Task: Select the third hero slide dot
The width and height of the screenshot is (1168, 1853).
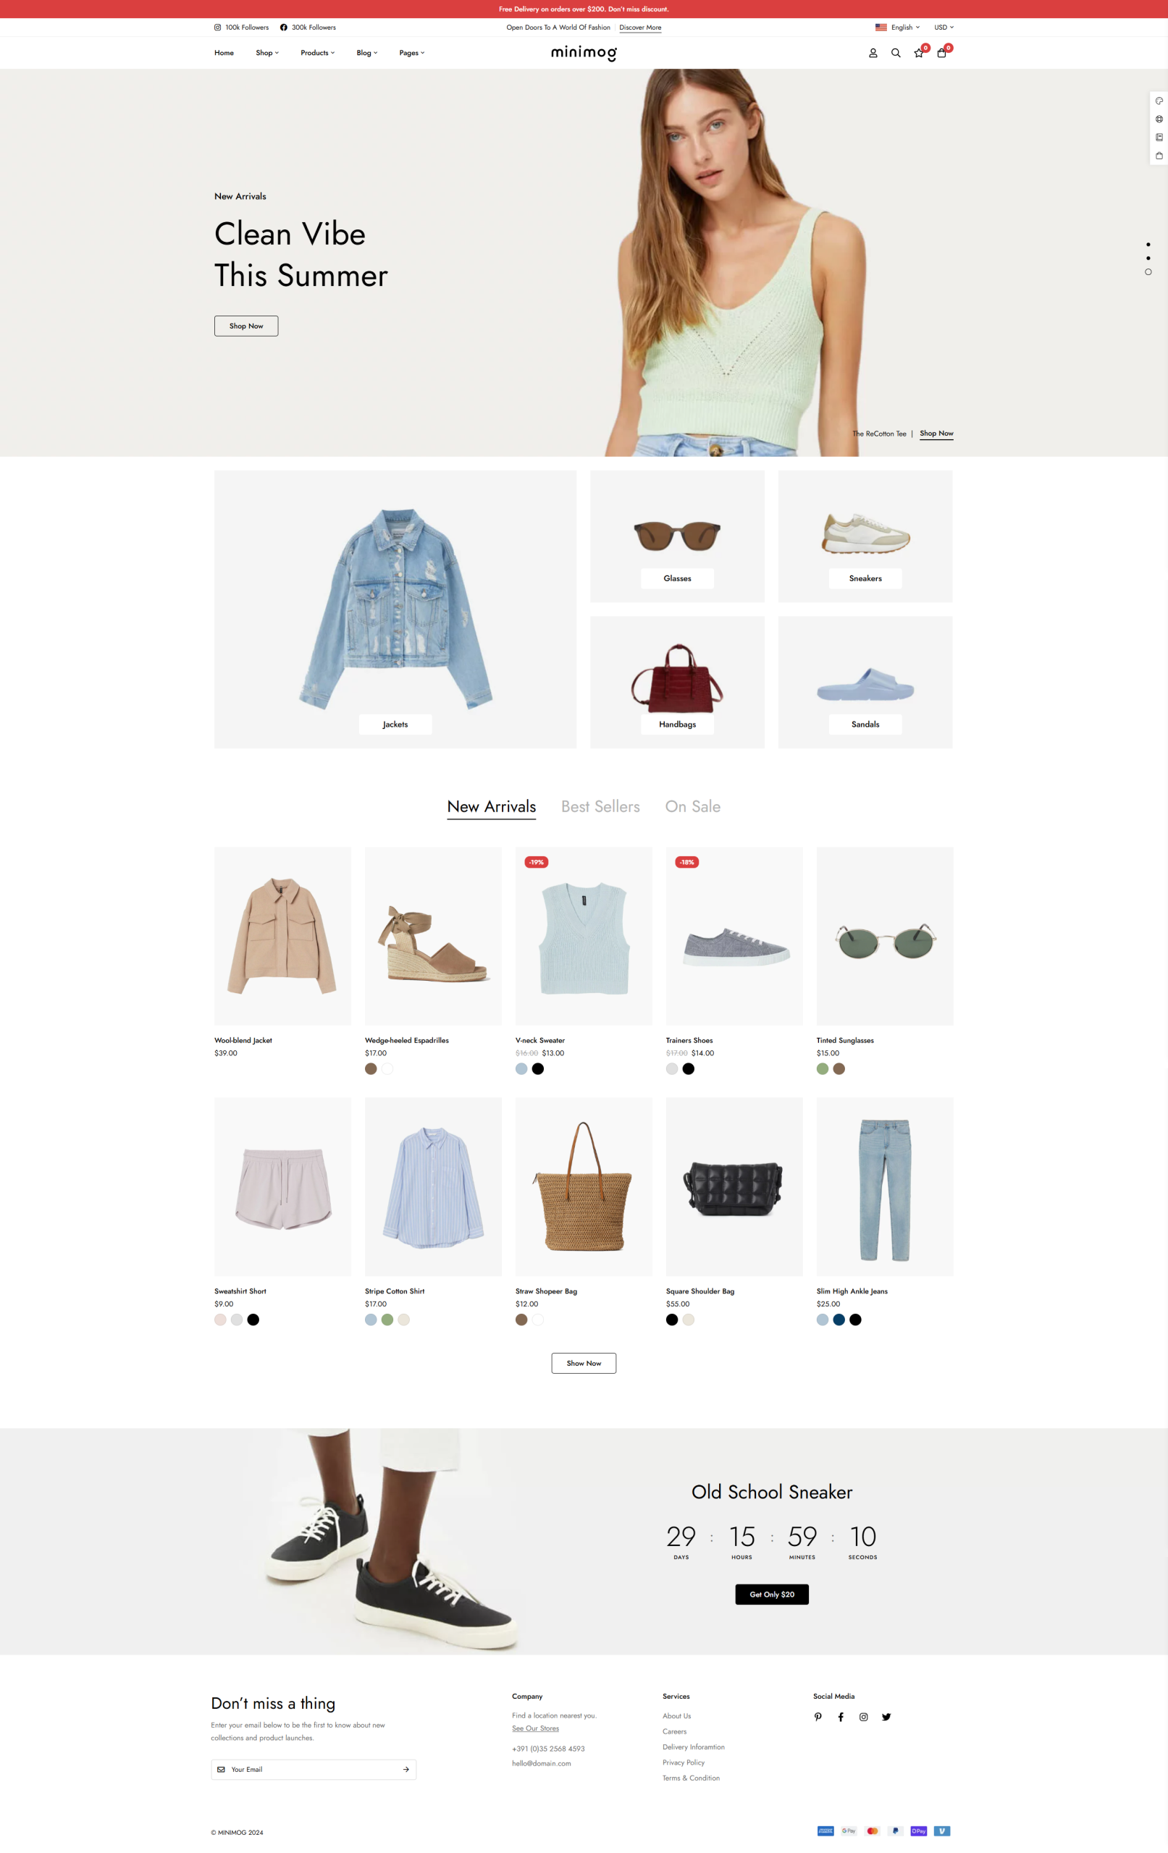Action: [1148, 271]
